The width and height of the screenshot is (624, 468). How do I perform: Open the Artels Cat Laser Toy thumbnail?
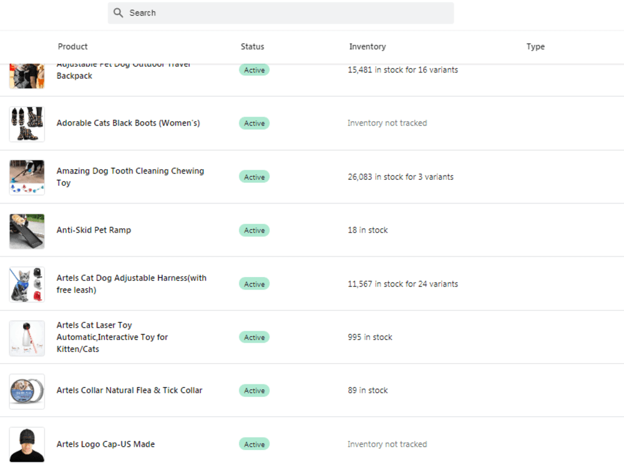tap(27, 338)
